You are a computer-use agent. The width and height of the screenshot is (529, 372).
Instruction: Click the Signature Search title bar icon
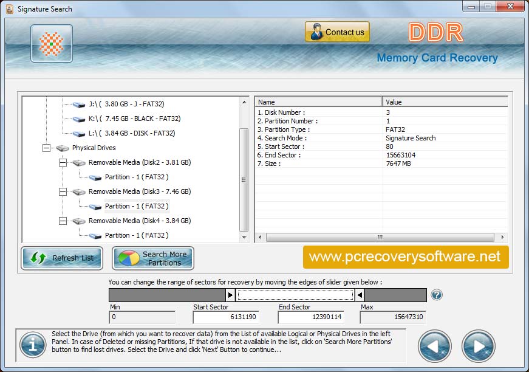point(10,9)
